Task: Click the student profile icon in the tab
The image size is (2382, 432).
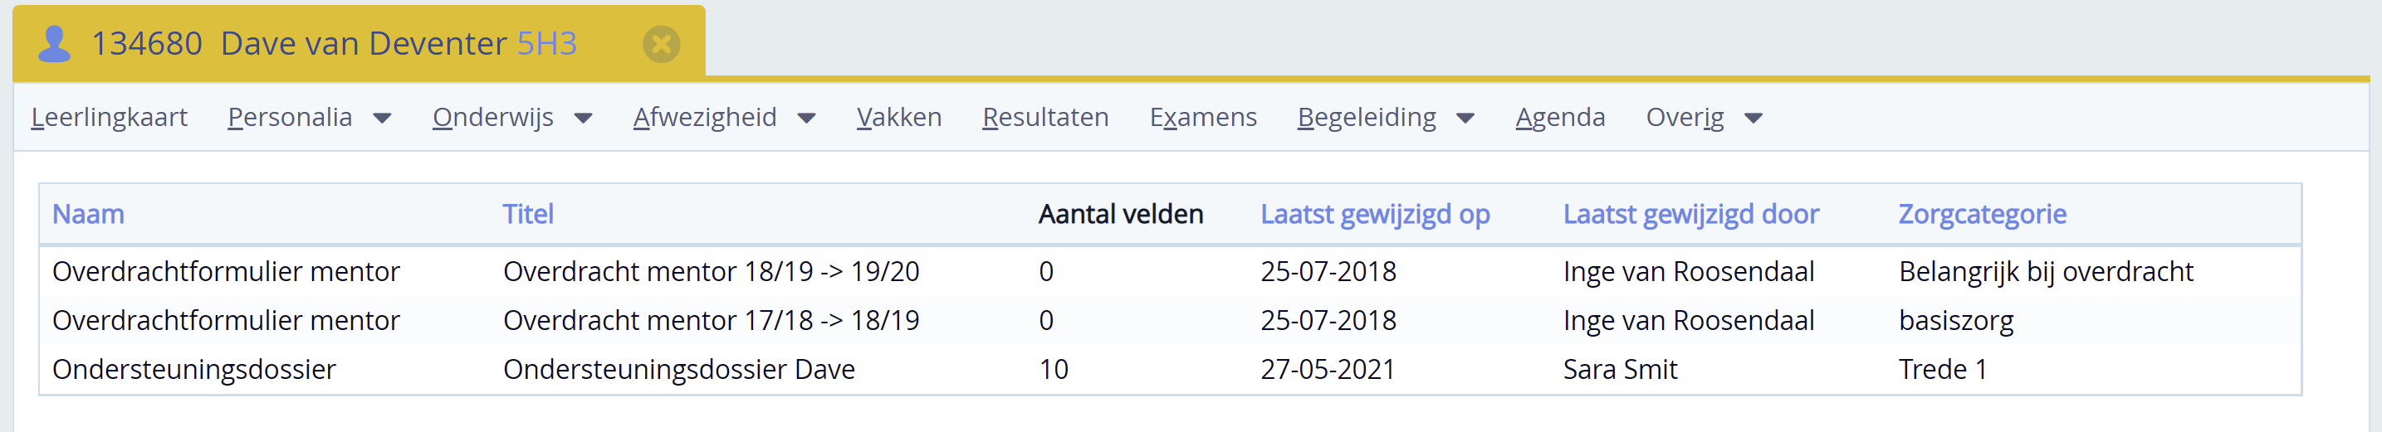Action: coord(55,43)
